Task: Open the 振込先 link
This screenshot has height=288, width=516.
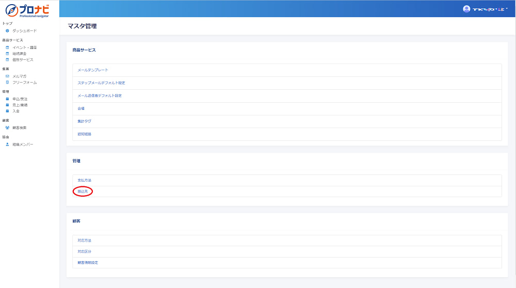Action: [x=83, y=191]
